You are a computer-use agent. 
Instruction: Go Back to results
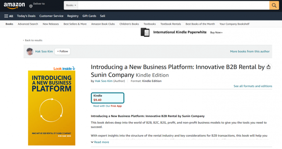click(x=33, y=40)
